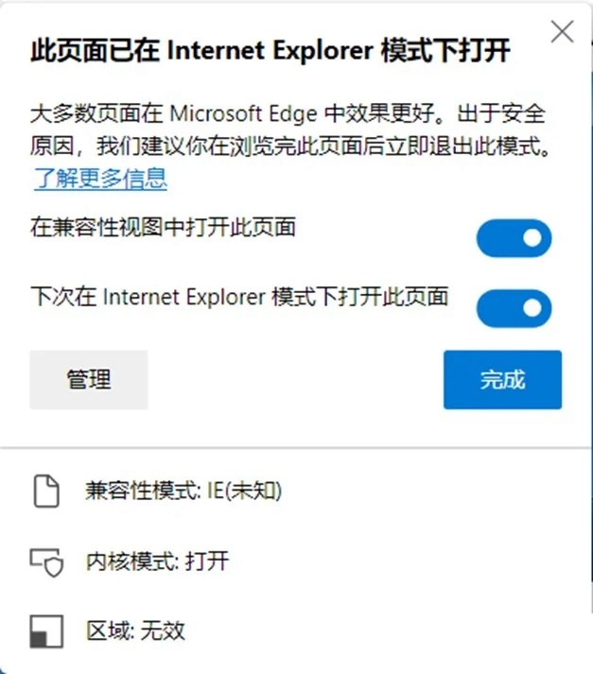Click the zone square icon beside 区域

46,631
